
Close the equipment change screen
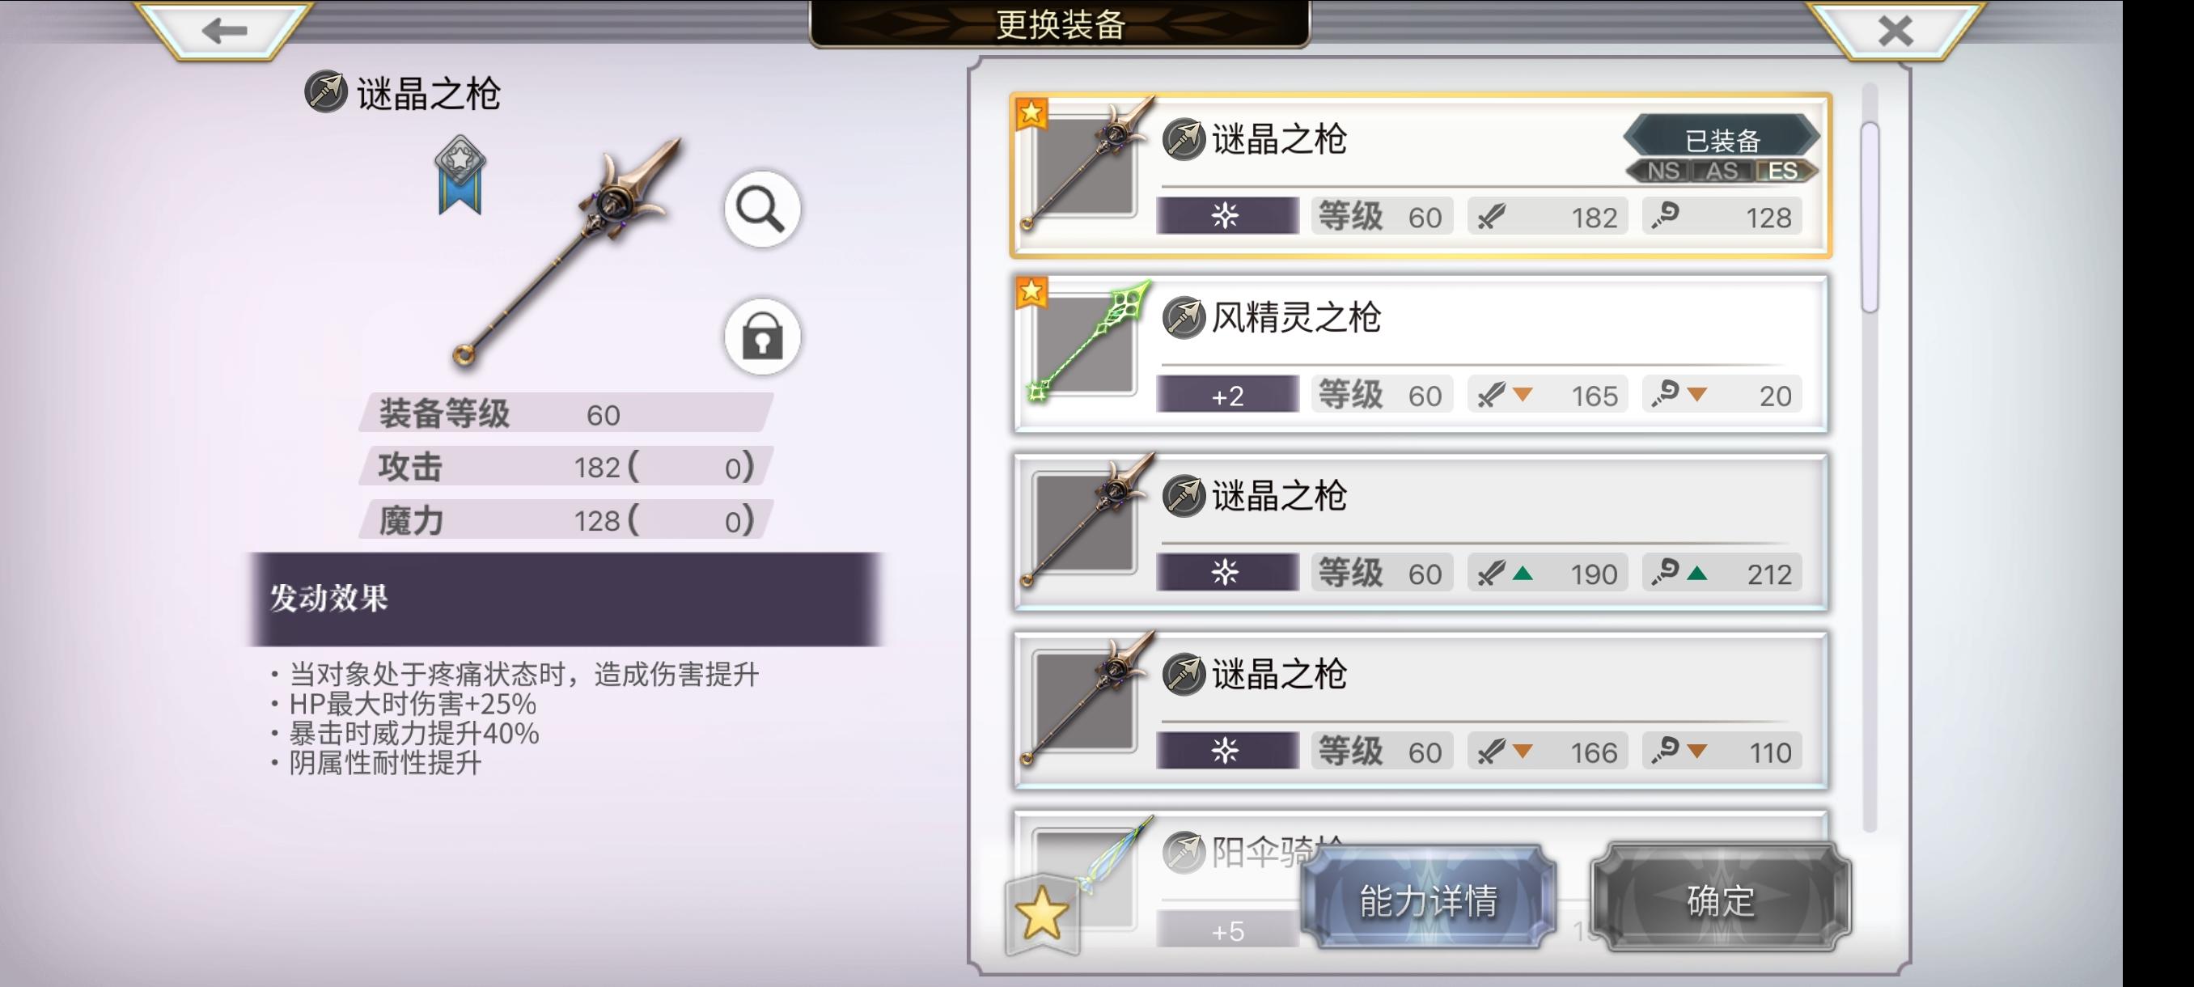point(1895,31)
